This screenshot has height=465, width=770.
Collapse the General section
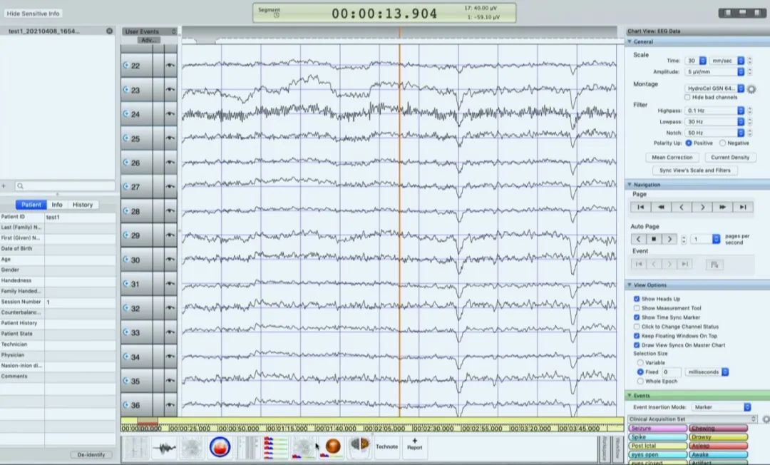tap(630, 42)
